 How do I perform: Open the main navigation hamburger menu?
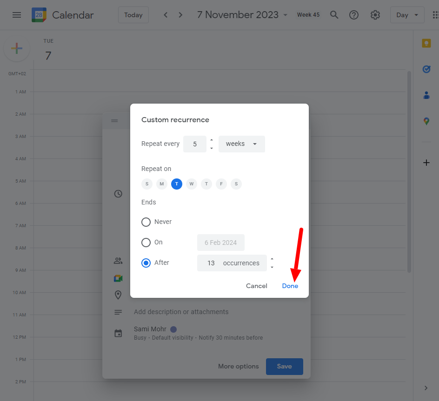(17, 14)
